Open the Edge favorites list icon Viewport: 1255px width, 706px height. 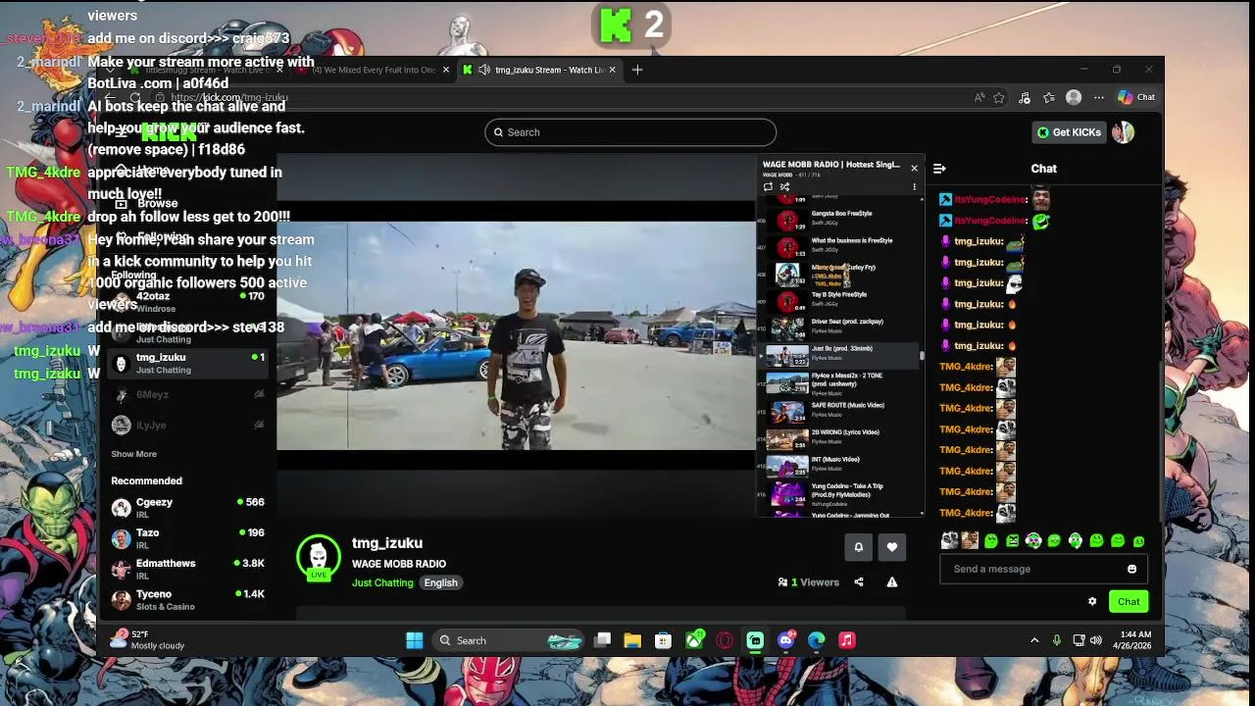click(1049, 97)
